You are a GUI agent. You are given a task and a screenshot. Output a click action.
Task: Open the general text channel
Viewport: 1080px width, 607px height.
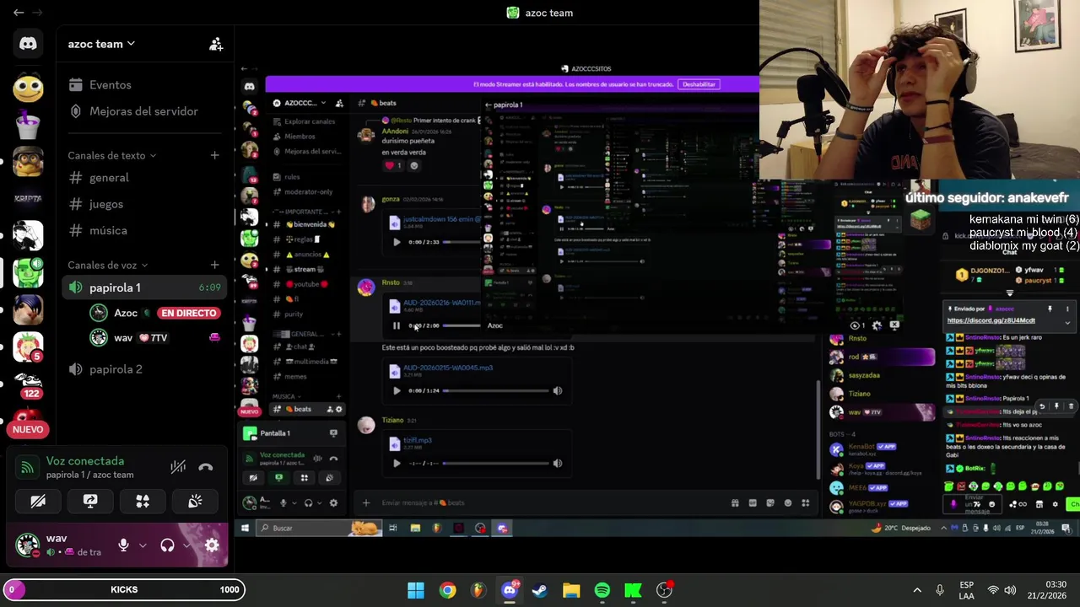[145, 178]
